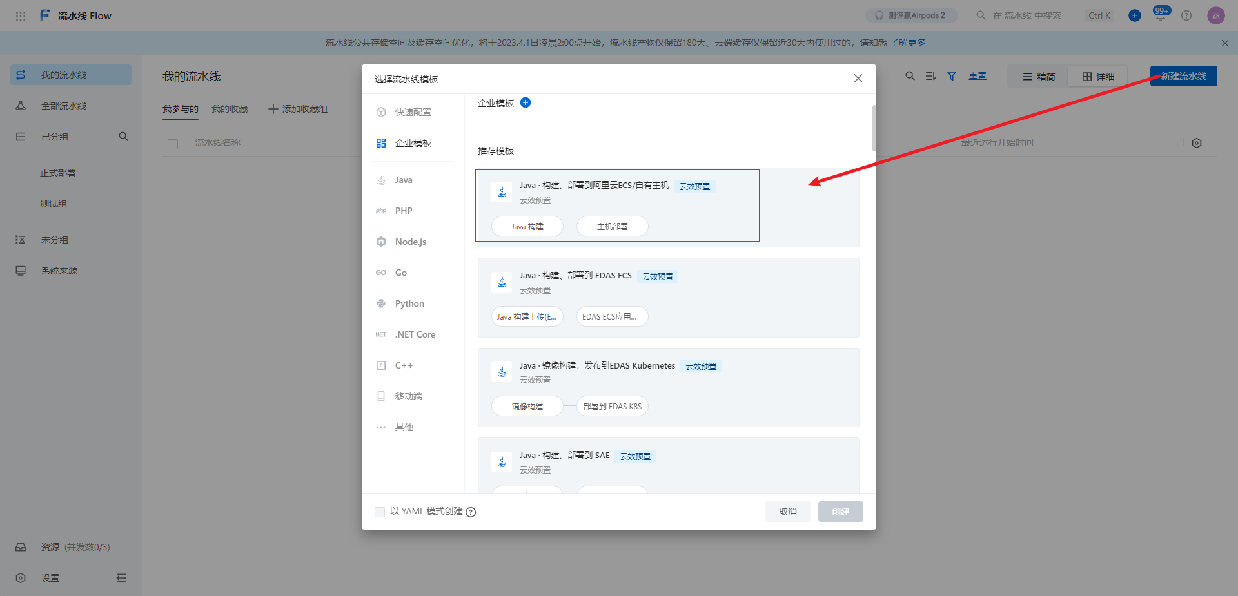
Task: Select 企业模板 in dialog sidebar
Action: (x=413, y=143)
